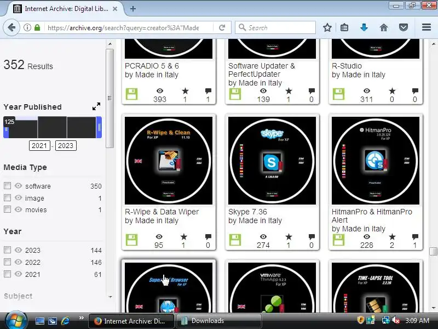Launch Internet Explorer from quick launch
The height and width of the screenshot is (329, 438).
[x=65, y=321]
